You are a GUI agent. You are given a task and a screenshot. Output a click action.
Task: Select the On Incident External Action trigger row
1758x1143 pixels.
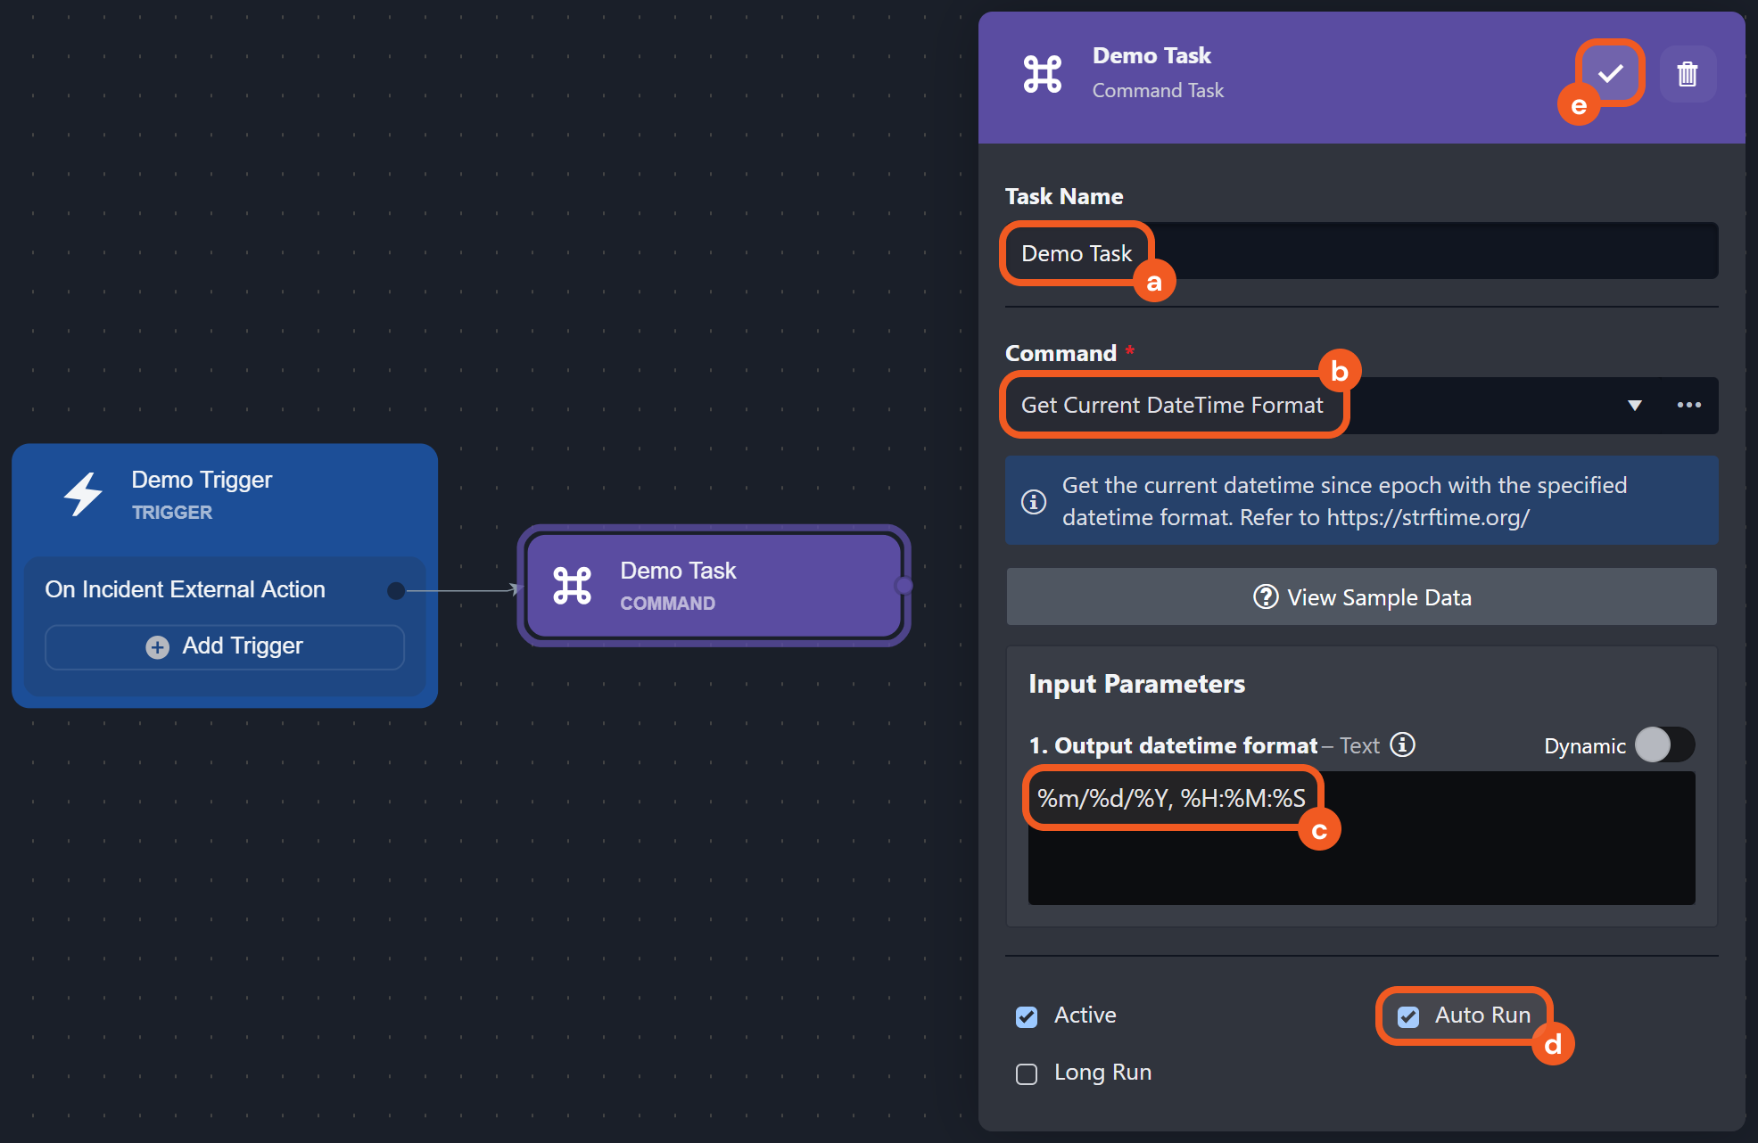186,590
